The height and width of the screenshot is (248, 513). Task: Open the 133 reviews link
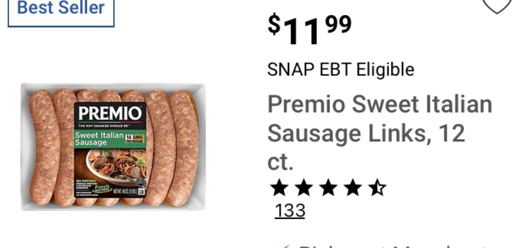290,211
